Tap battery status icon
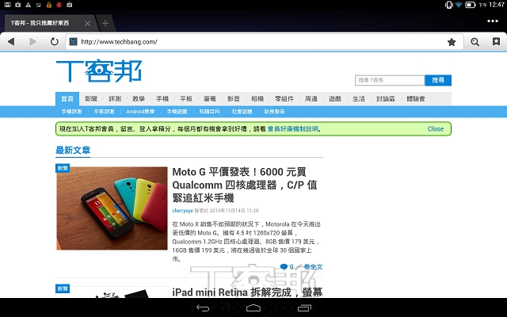Screen dimensions: 507x317 pos(470,5)
